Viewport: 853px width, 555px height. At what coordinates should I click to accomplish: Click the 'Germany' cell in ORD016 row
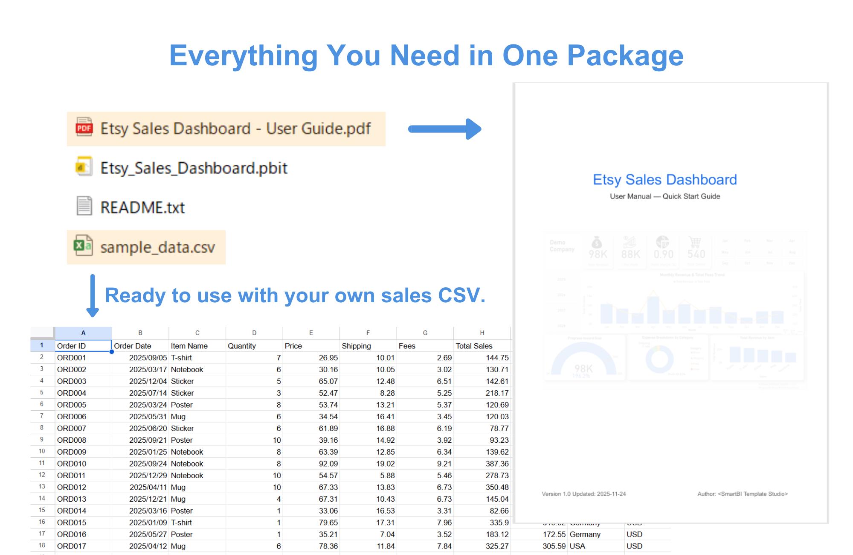[596, 535]
